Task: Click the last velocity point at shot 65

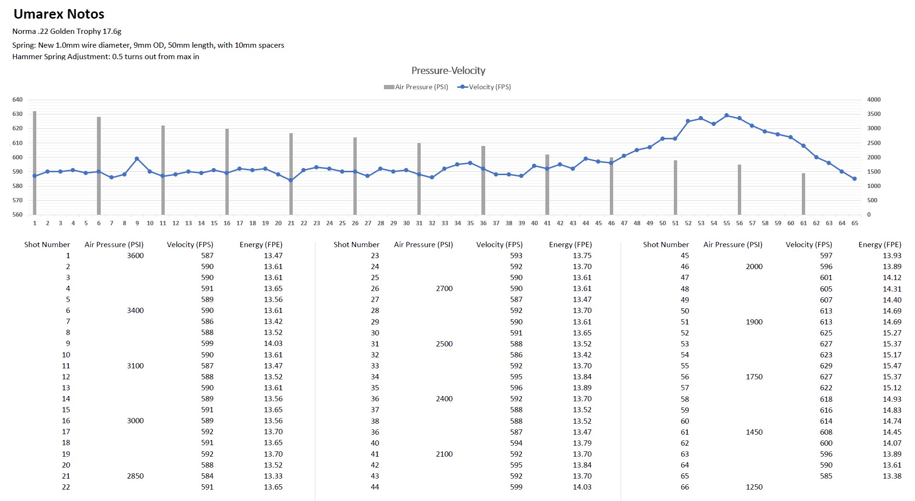Action: point(854,179)
